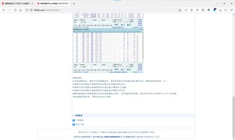Click the icon beside 备用下载 link

(x=74, y=124)
